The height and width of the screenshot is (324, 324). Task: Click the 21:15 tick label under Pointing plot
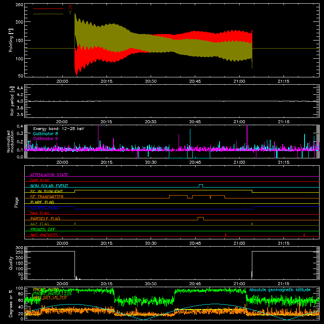[283, 81]
